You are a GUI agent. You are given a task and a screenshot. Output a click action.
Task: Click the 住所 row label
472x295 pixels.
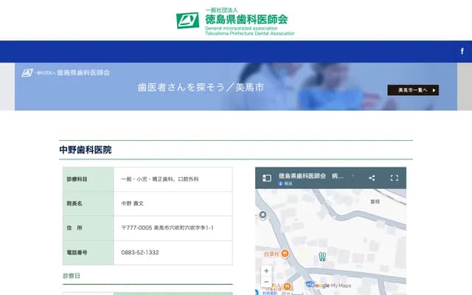(74, 228)
